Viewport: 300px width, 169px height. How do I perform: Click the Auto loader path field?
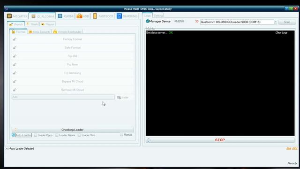tap(63, 97)
